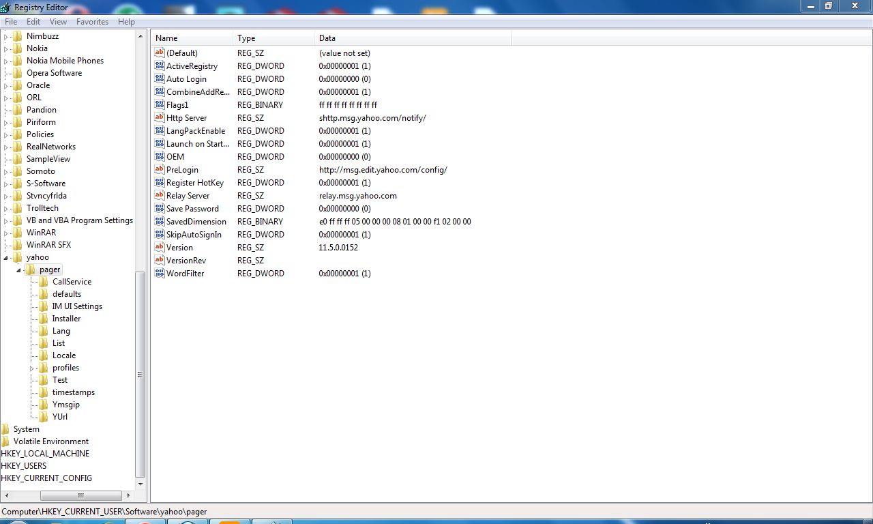Screen dimensions: 873x524
Task: Open the Edit menu
Action: click(x=33, y=22)
